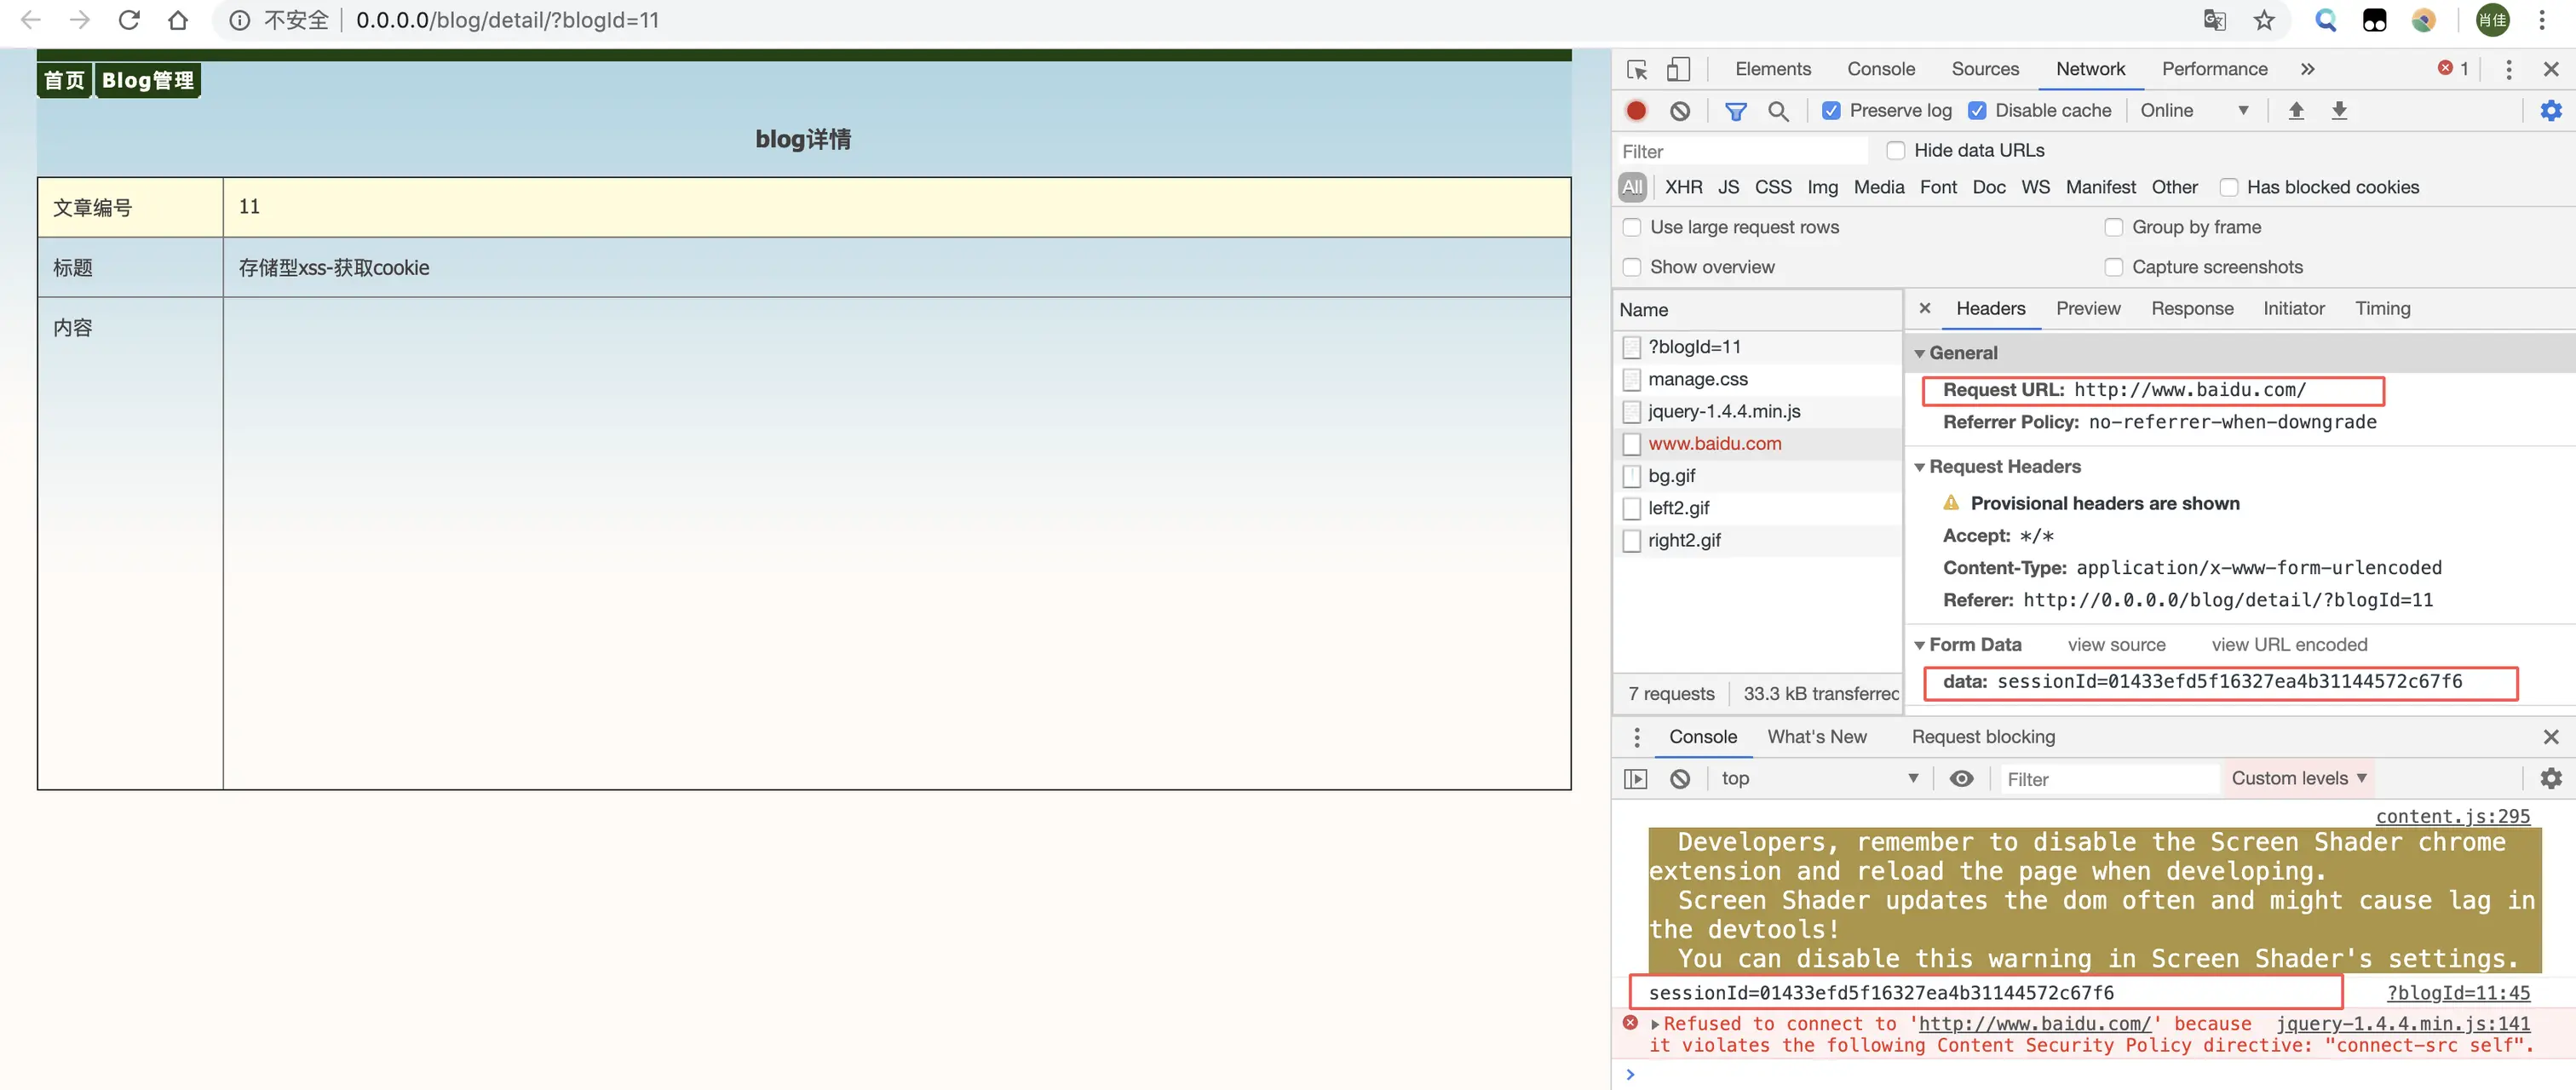2576x1090 pixels.
Task: Open the magnifier extension icon
Action: point(2326,20)
